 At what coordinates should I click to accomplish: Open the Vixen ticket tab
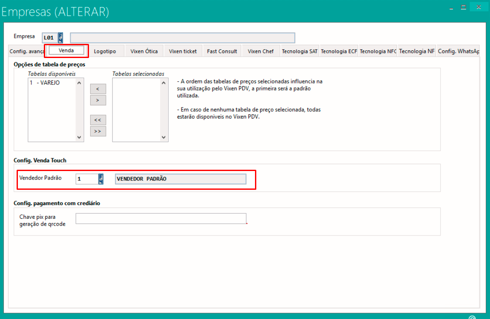(183, 51)
